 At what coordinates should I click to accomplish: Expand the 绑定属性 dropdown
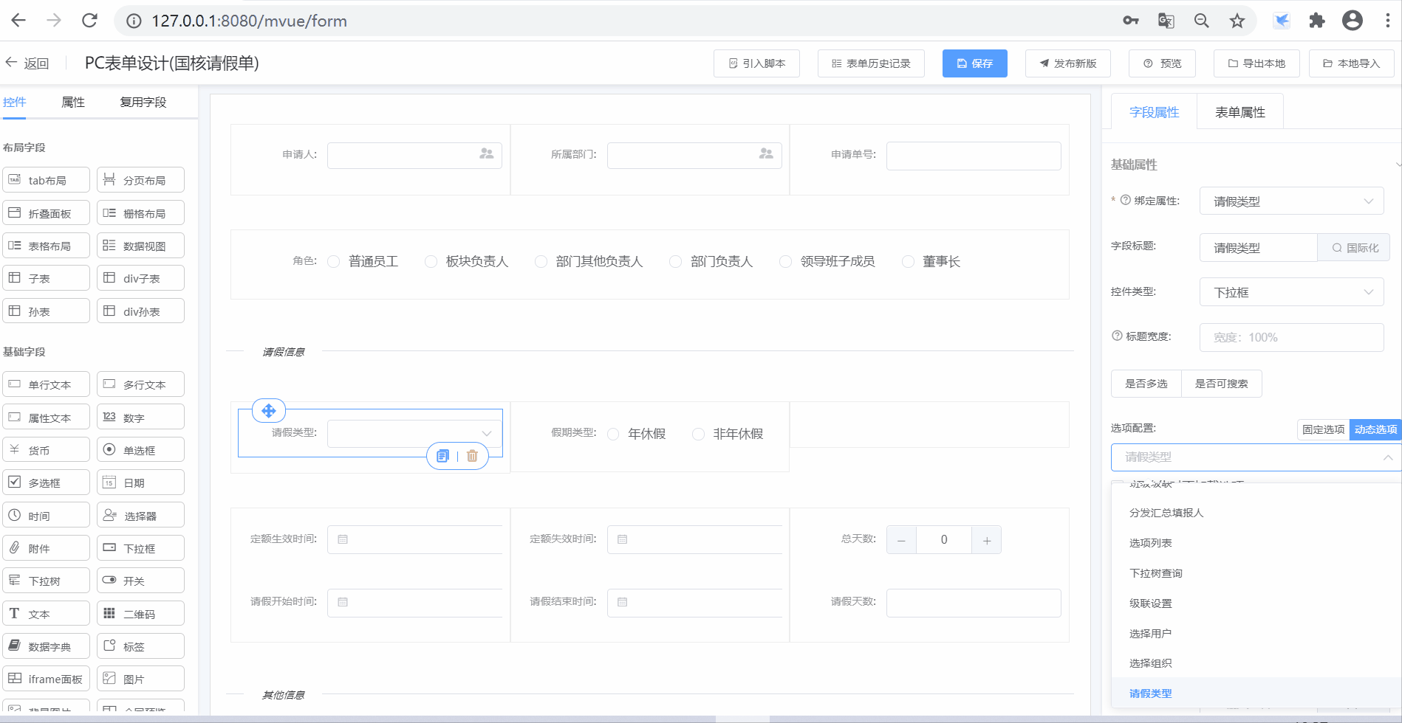[1291, 201]
